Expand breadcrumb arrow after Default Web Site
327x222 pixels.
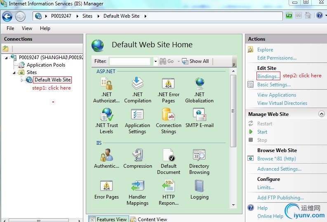(146, 16)
